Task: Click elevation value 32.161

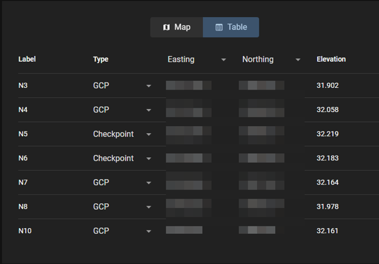Action: coord(328,231)
